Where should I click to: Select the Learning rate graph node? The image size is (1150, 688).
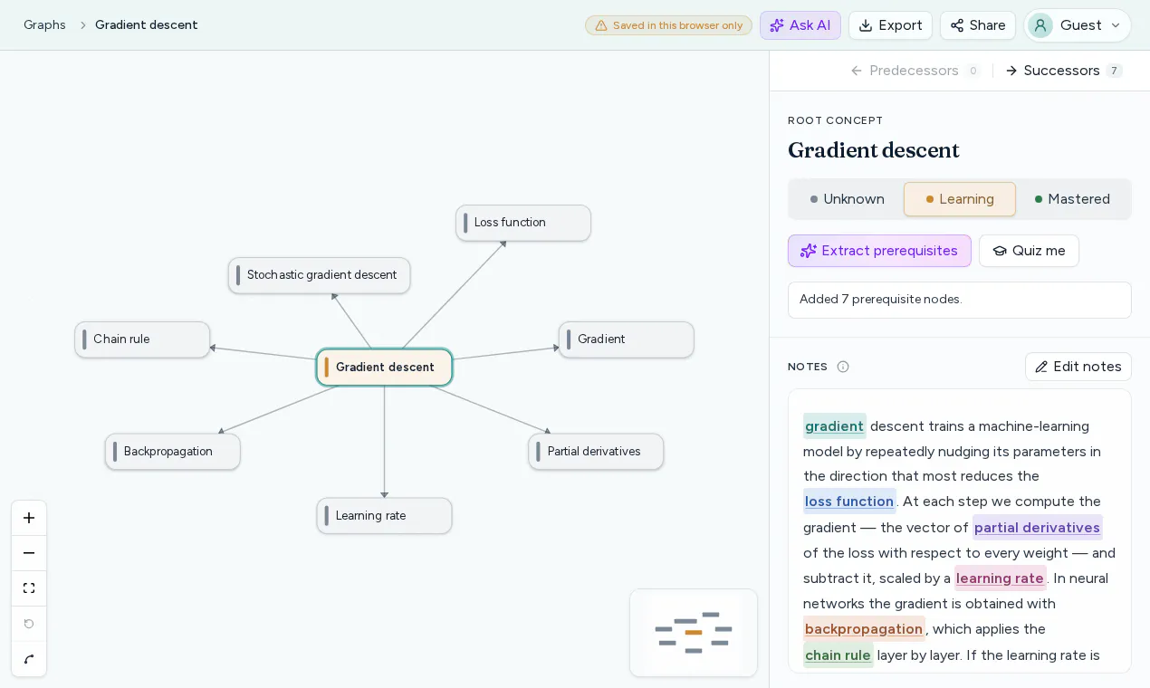coord(384,516)
